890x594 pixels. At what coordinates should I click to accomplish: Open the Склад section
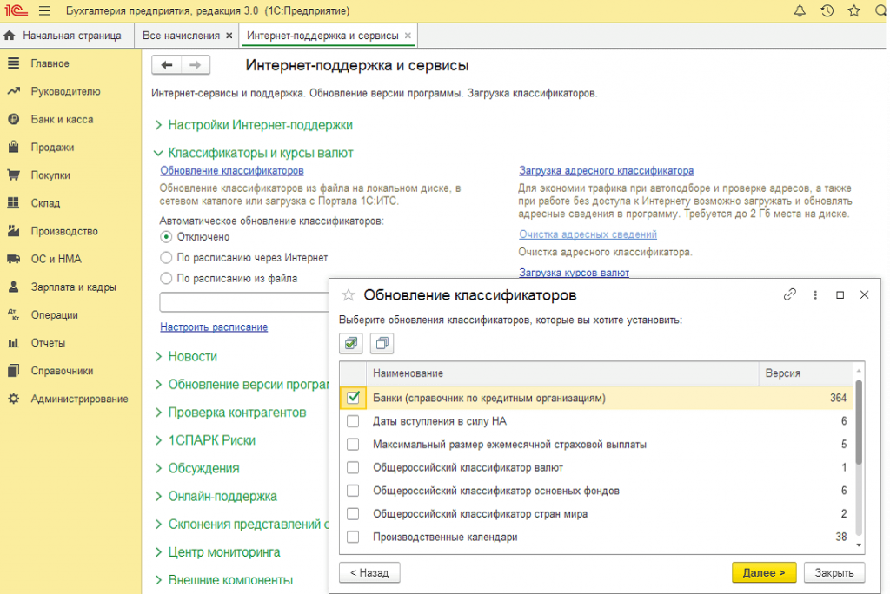45,203
